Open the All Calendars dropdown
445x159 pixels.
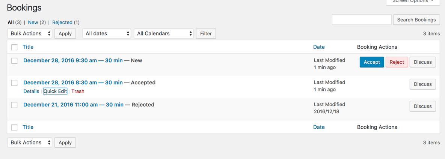coord(164,33)
